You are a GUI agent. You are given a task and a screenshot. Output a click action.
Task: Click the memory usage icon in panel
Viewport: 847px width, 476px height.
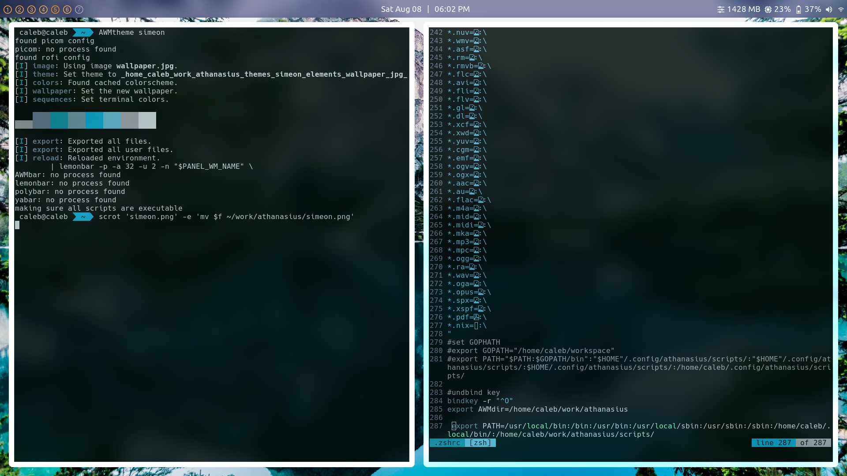click(x=720, y=9)
